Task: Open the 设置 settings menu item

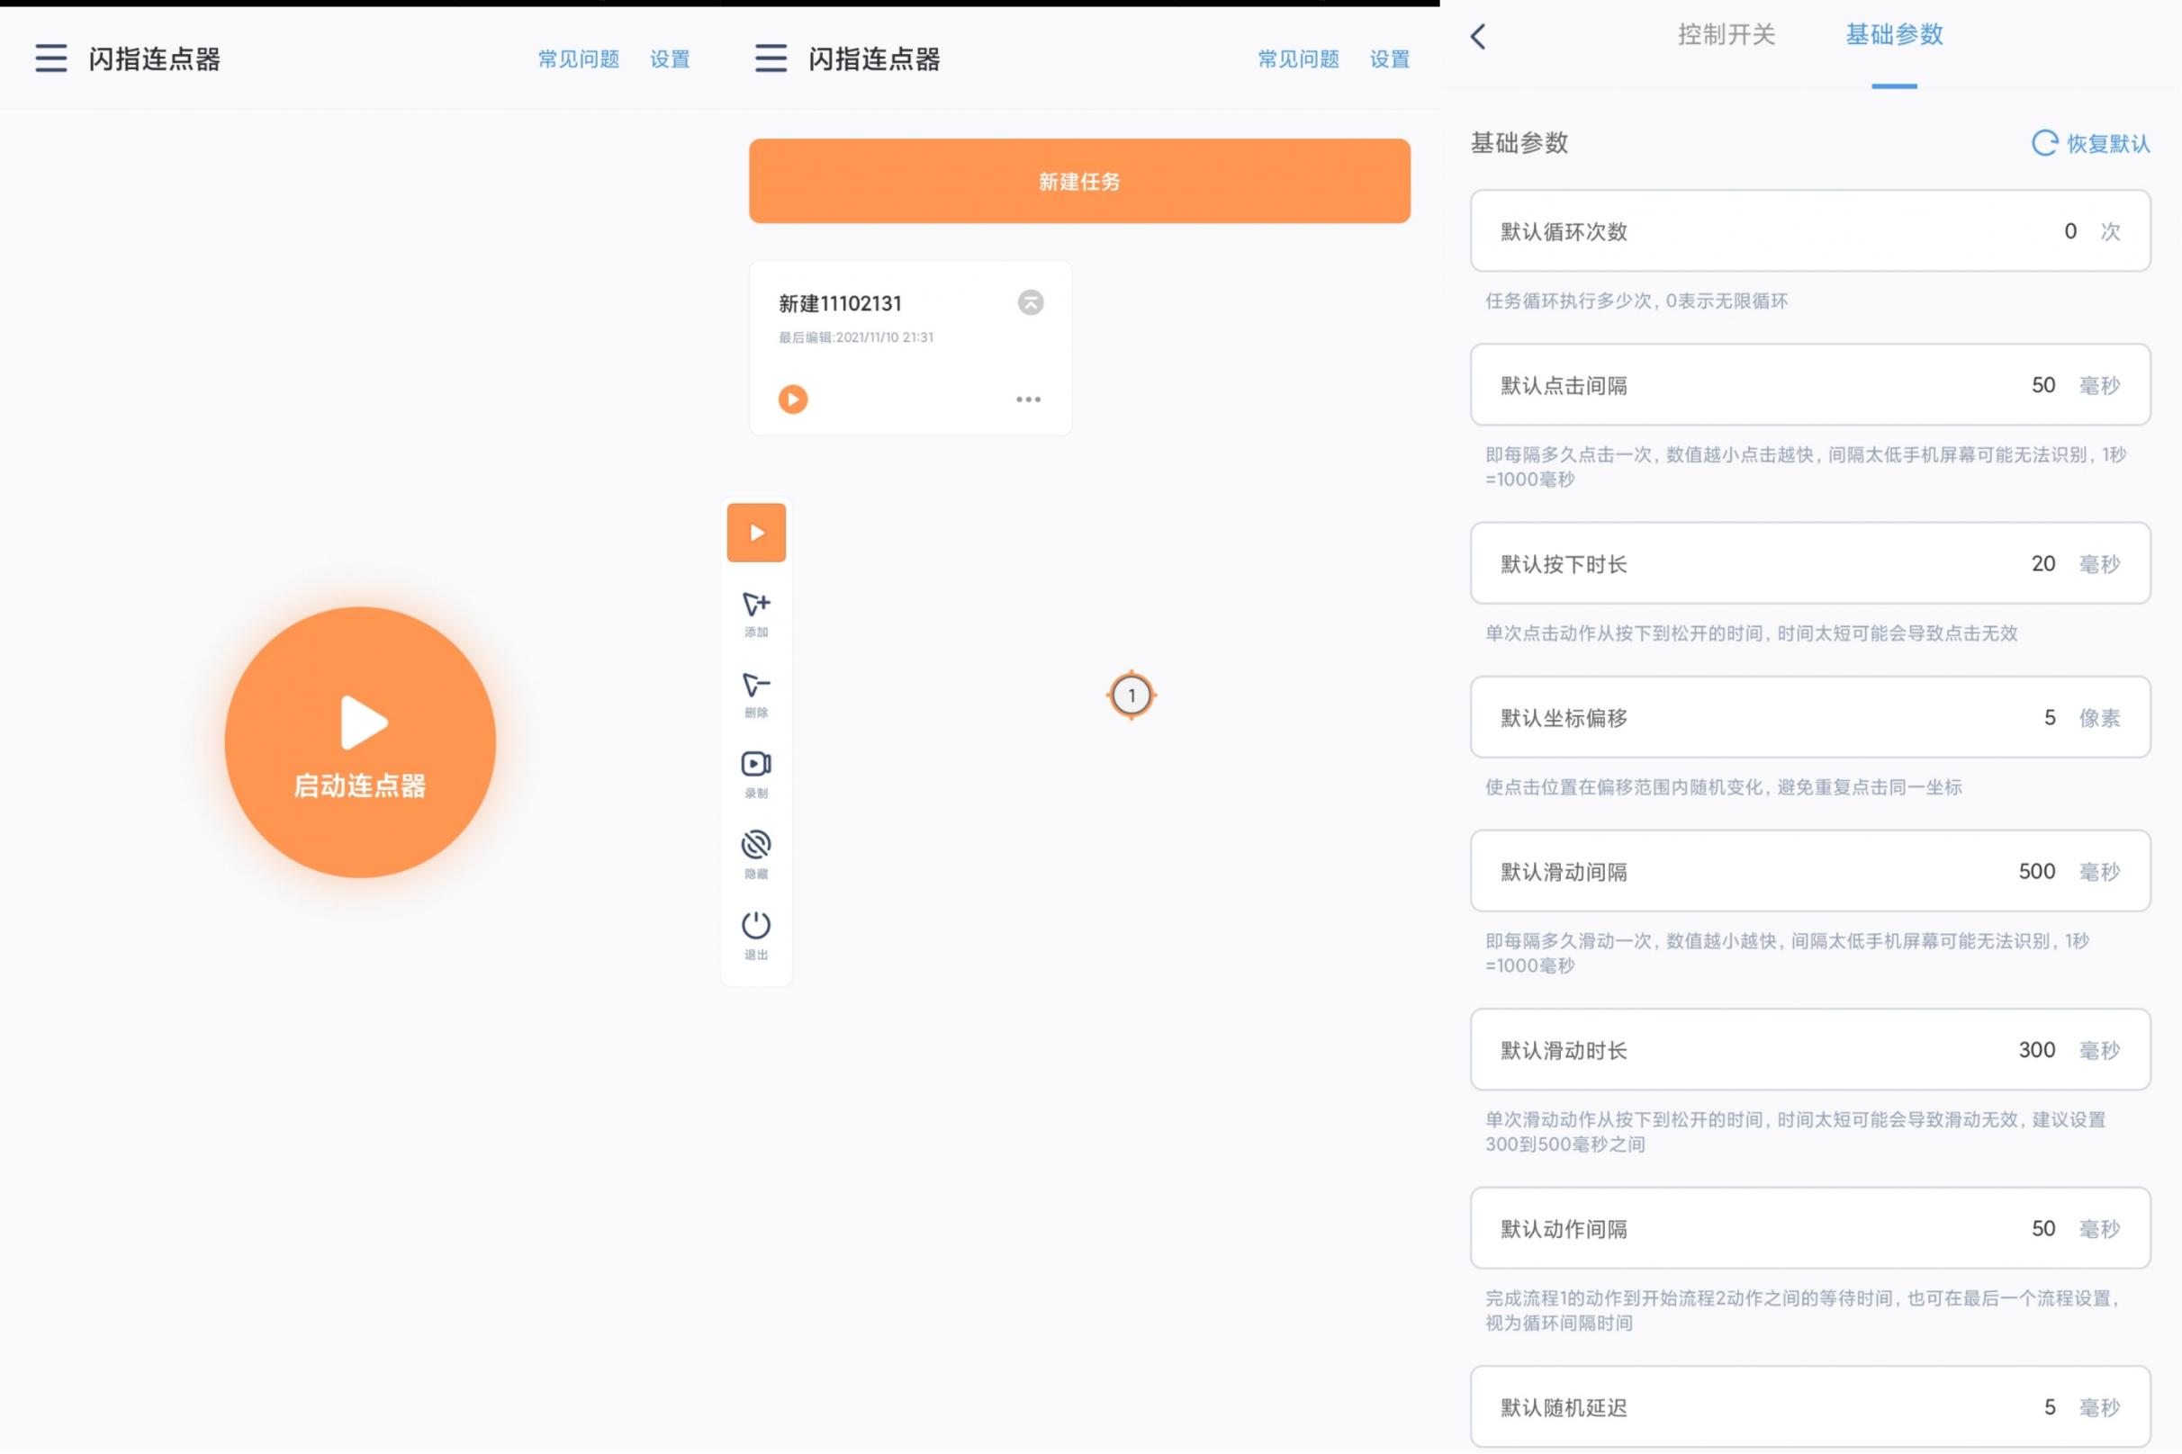Action: click(670, 58)
